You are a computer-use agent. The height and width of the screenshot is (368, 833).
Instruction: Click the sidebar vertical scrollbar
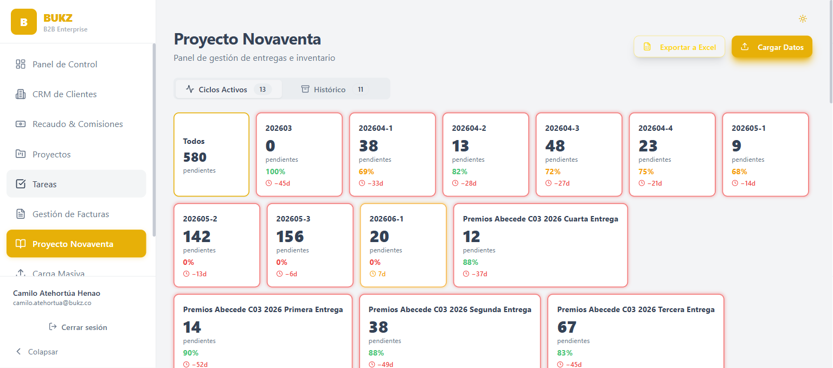pos(154,140)
